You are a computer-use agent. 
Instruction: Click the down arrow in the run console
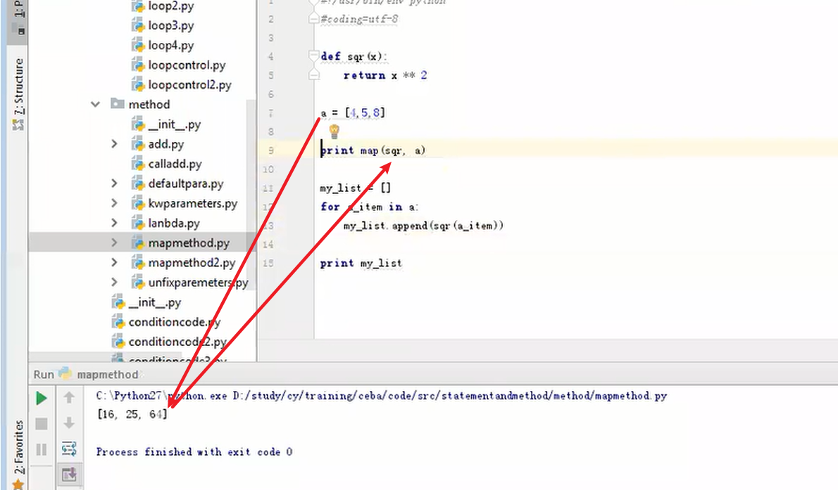click(x=69, y=423)
